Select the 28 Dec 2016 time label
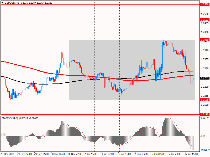The height and width of the screenshot is (157, 210). [7, 154]
